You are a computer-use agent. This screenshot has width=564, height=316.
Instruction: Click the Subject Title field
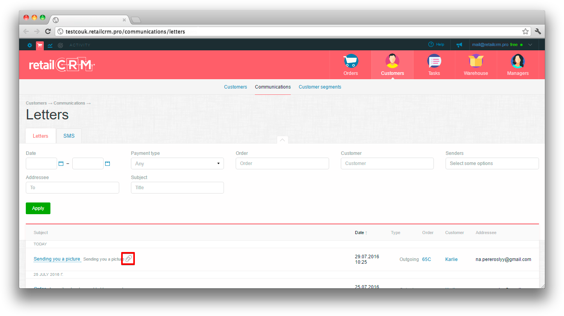(x=177, y=188)
